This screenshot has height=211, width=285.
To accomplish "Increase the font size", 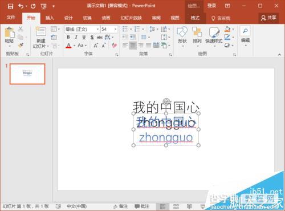I will tap(96, 46).
